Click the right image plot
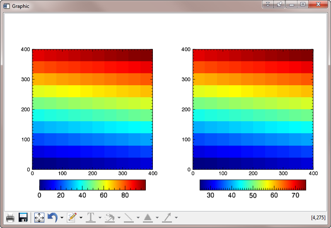Viewport: 331px width, 228px height. click(x=253, y=109)
